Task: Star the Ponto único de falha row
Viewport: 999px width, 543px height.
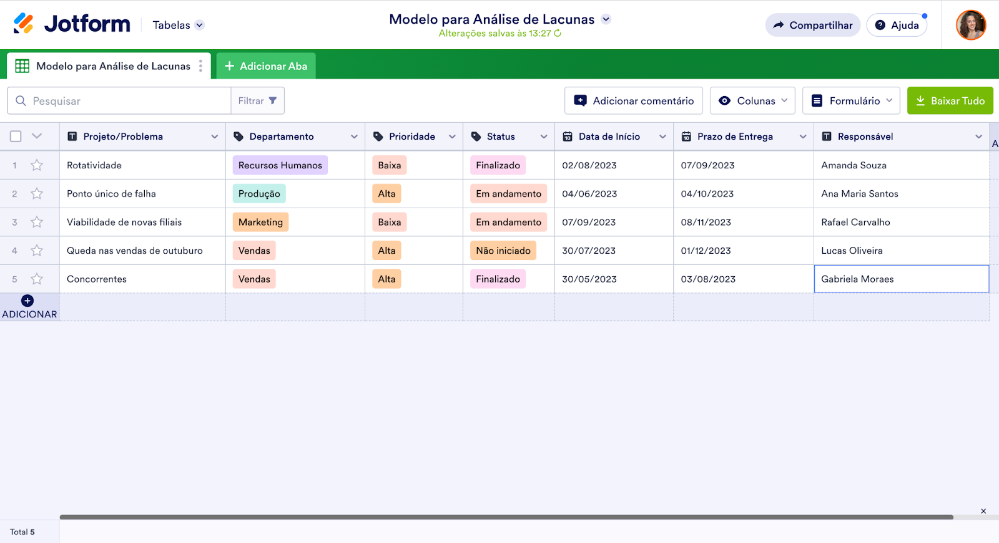Action: coord(37,194)
